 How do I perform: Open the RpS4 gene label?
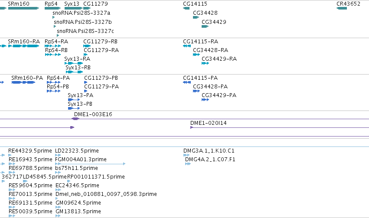(x=51, y=4)
